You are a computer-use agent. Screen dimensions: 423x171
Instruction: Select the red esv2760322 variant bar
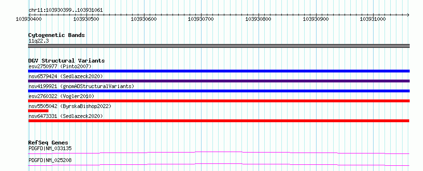tap(219, 101)
